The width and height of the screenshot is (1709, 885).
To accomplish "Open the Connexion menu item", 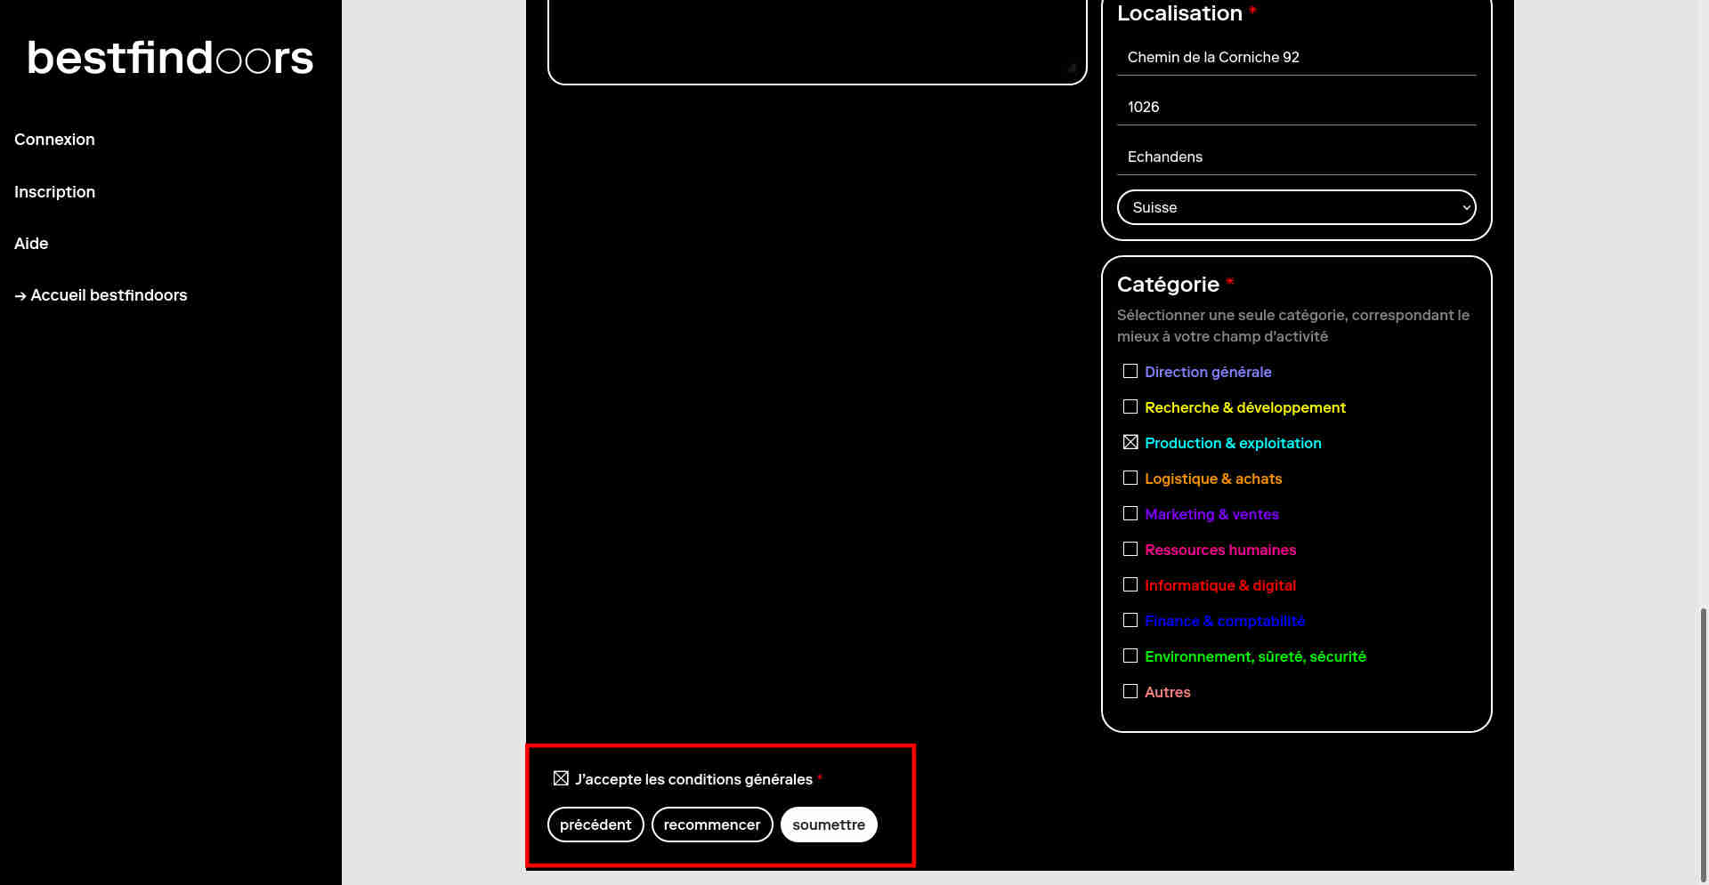I will 54,140.
